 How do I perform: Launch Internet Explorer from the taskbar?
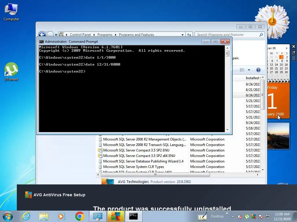point(26,216)
